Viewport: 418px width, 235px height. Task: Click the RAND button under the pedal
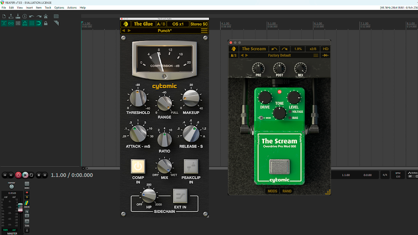[x=287, y=191]
